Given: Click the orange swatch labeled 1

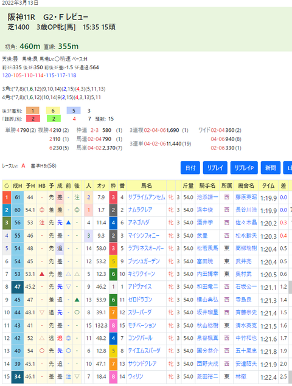Looking at the screenshot, I should coord(32,111).
